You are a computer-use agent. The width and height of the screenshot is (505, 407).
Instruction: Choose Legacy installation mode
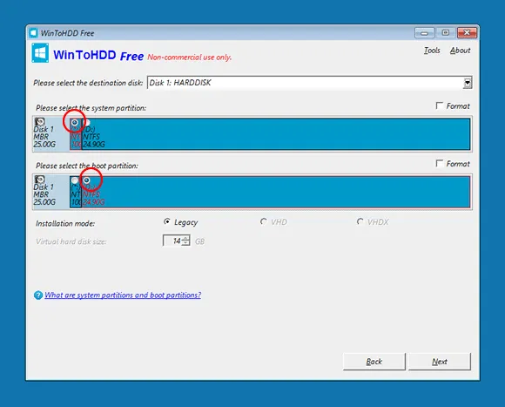[167, 221]
